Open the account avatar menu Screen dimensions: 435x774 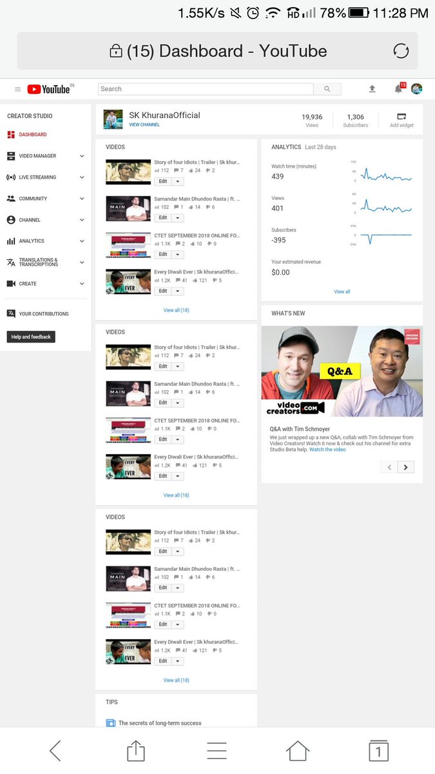(x=417, y=89)
